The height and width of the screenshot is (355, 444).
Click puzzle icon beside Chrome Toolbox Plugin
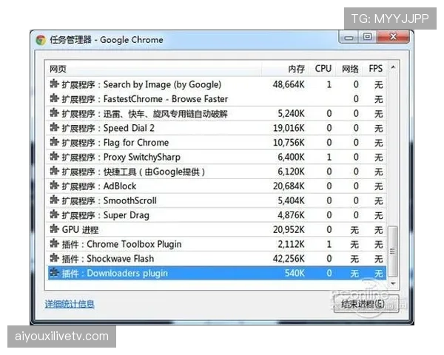tap(54, 243)
